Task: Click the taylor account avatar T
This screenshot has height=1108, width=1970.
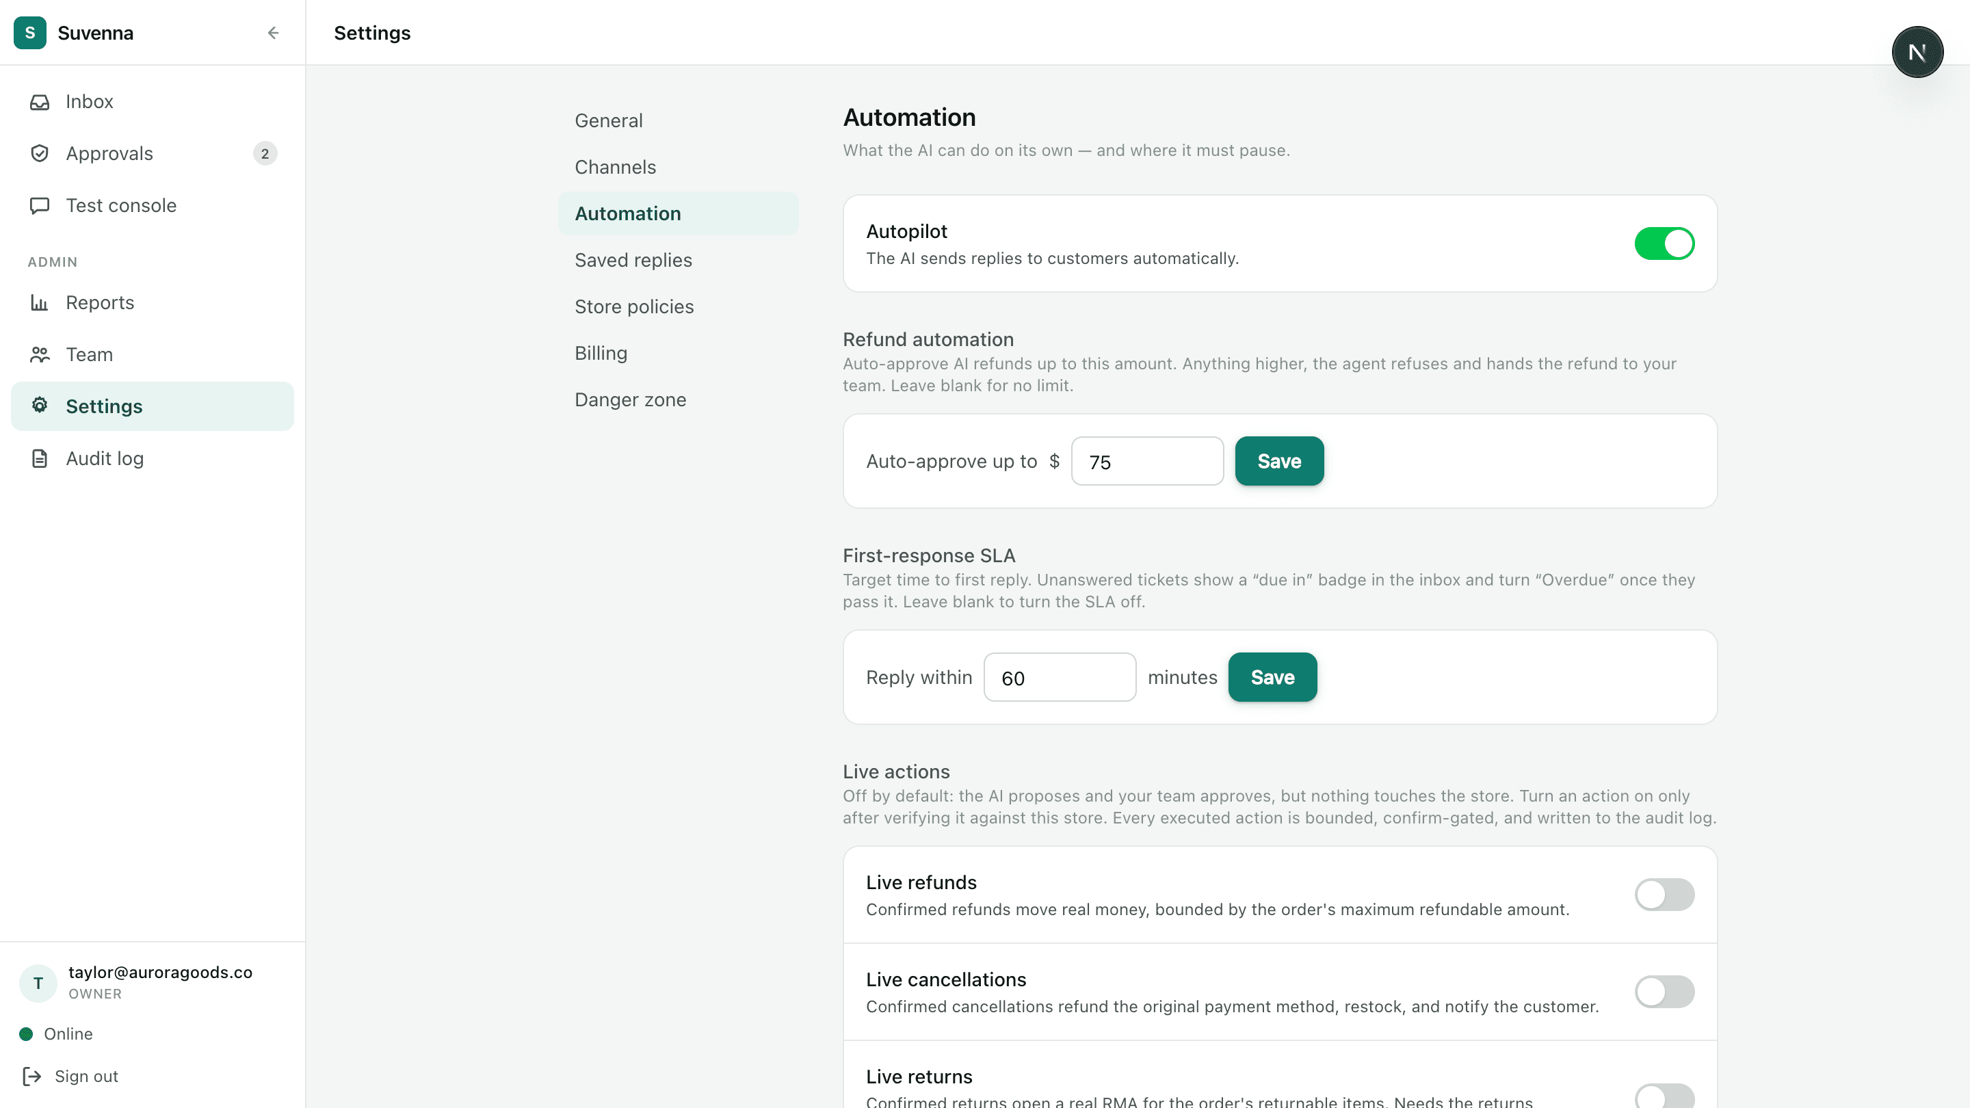Action: coord(38,984)
